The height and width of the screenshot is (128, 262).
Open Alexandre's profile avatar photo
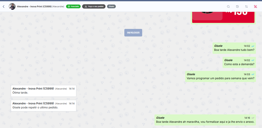click(x=12, y=7)
